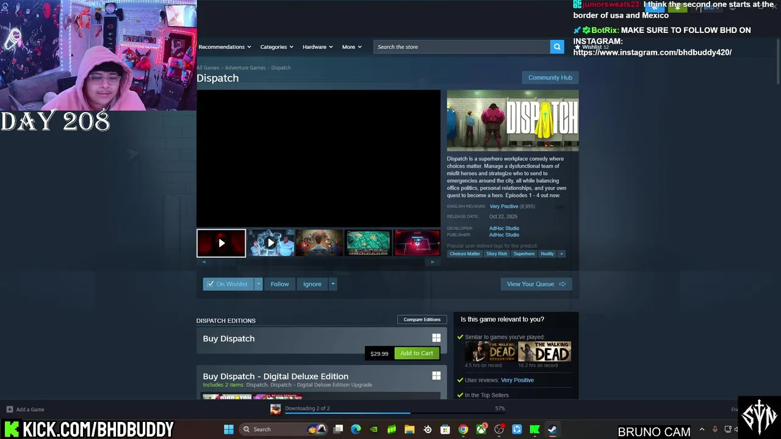
Task: Click the second The Walking Dead game thumbnail
Action: tap(544, 352)
